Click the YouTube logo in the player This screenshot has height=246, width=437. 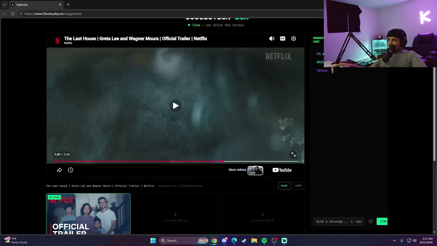(x=282, y=170)
